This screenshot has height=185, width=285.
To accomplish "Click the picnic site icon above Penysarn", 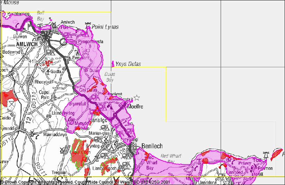I will tap(77, 53).
